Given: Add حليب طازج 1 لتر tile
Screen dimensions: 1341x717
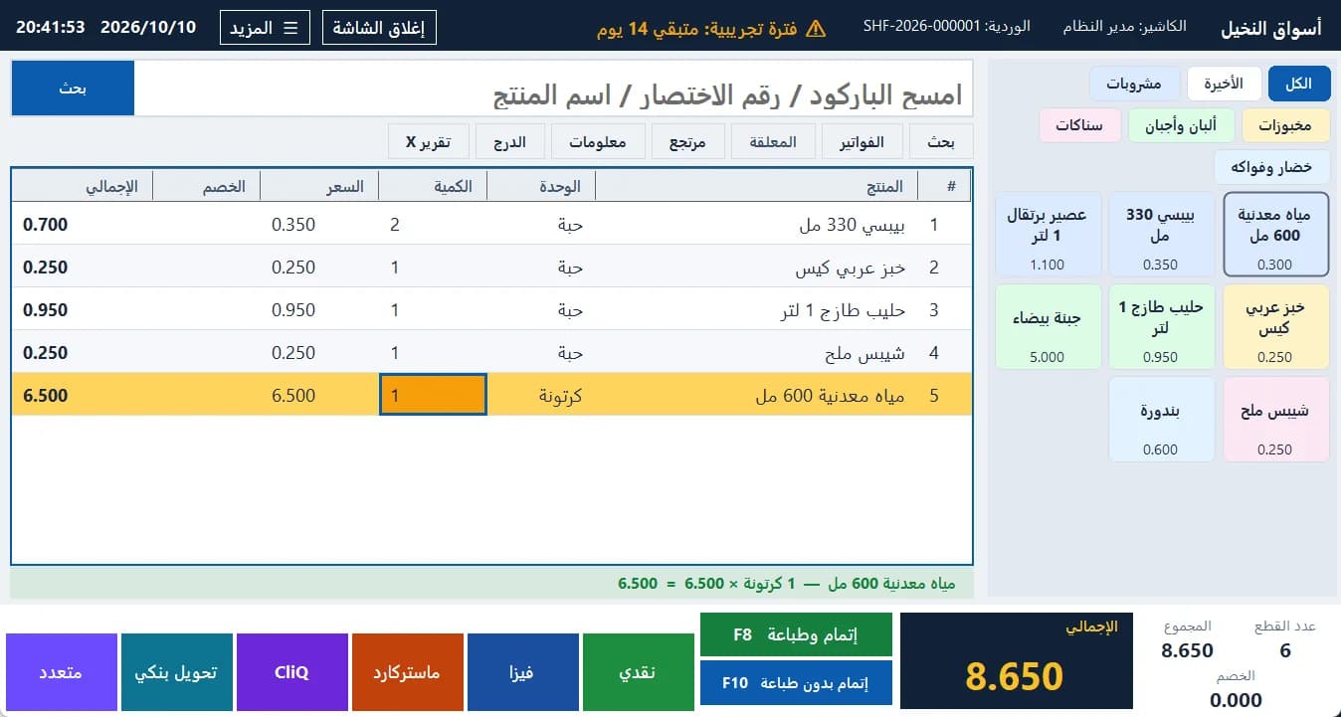Looking at the screenshot, I should 1162,326.
